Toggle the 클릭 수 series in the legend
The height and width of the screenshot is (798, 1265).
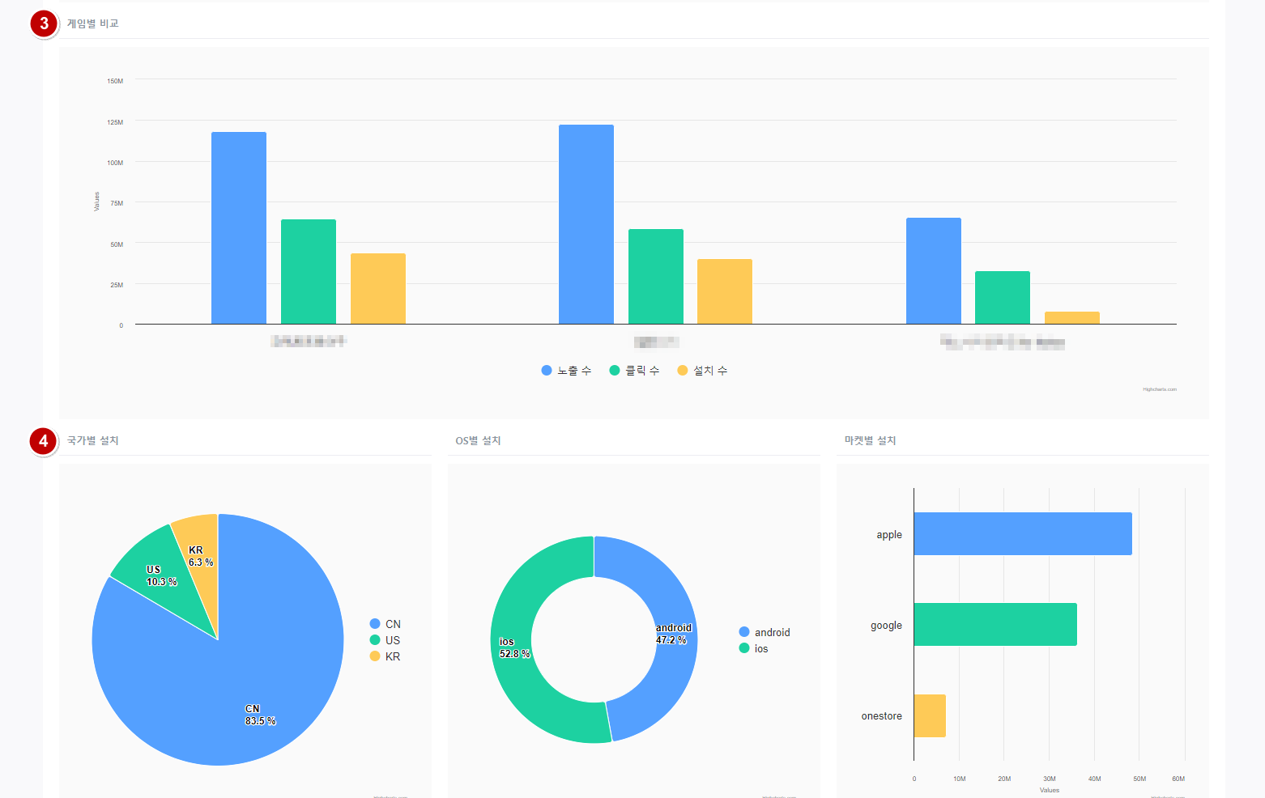[635, 371]
